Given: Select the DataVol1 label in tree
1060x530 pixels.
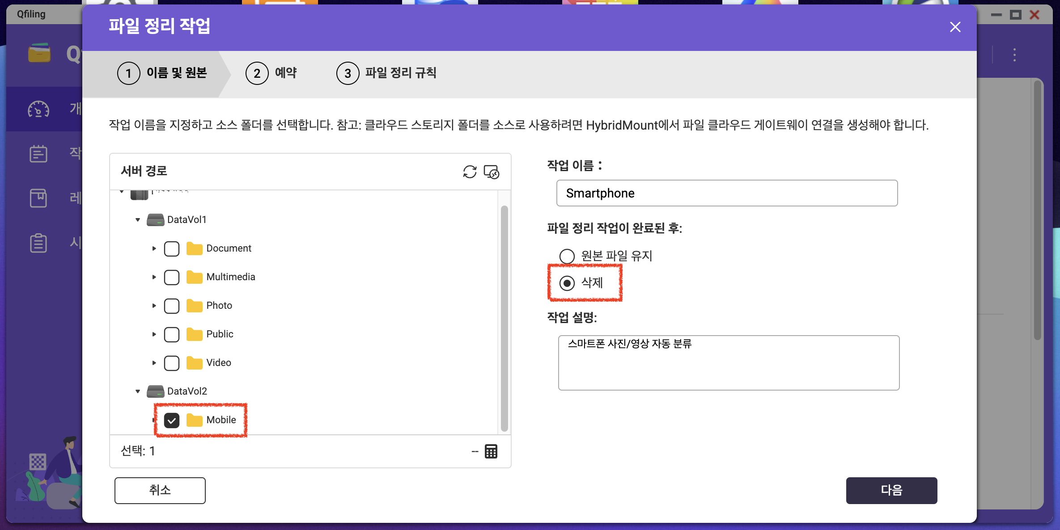Looking at the screenshot, I should (187, 220).
